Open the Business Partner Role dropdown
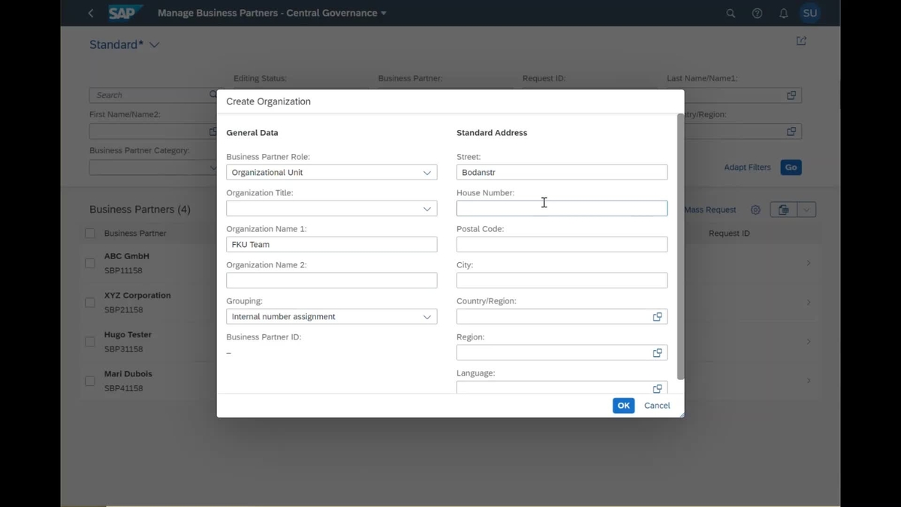901x507 pixels. (x=428, y=172)
